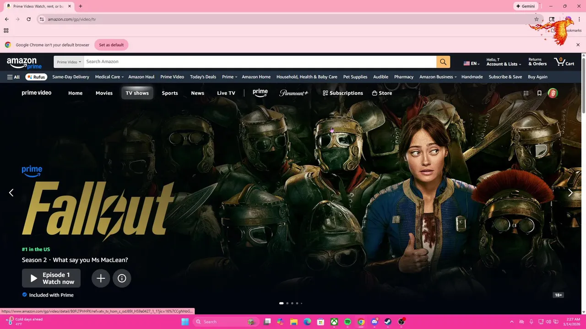Expand Account & Lists menu
Screen dimensions: 586x329
(x=503, y=62)
